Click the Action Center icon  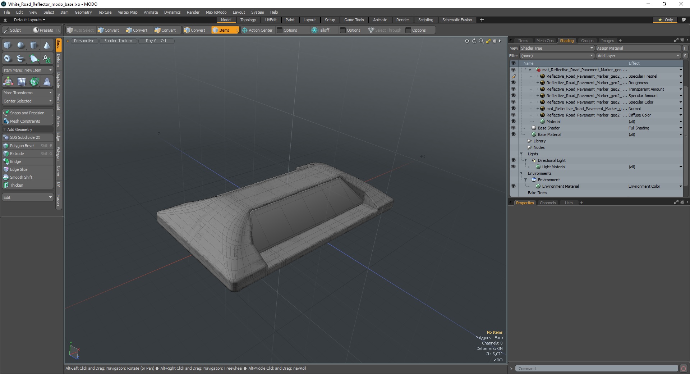coord(245,30)
